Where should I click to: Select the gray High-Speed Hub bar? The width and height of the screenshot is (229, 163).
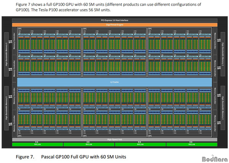114,139
